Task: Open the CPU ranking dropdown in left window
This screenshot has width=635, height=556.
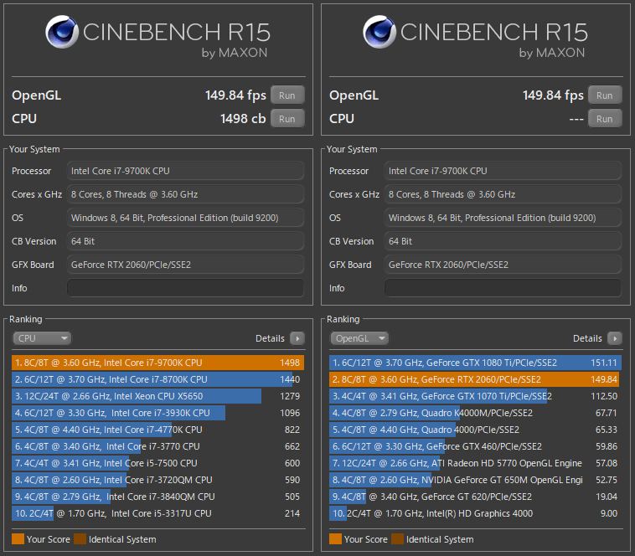Action: (x=42, y=338)
